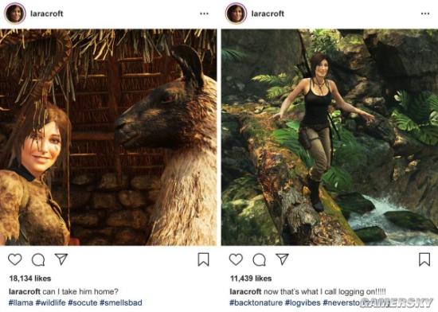
Task: Bookmark the llama post
Action: pyautogui.click(x=203, y=259)
